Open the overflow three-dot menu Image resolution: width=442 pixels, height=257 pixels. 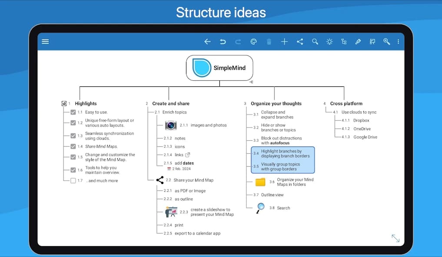coord(399,41)
